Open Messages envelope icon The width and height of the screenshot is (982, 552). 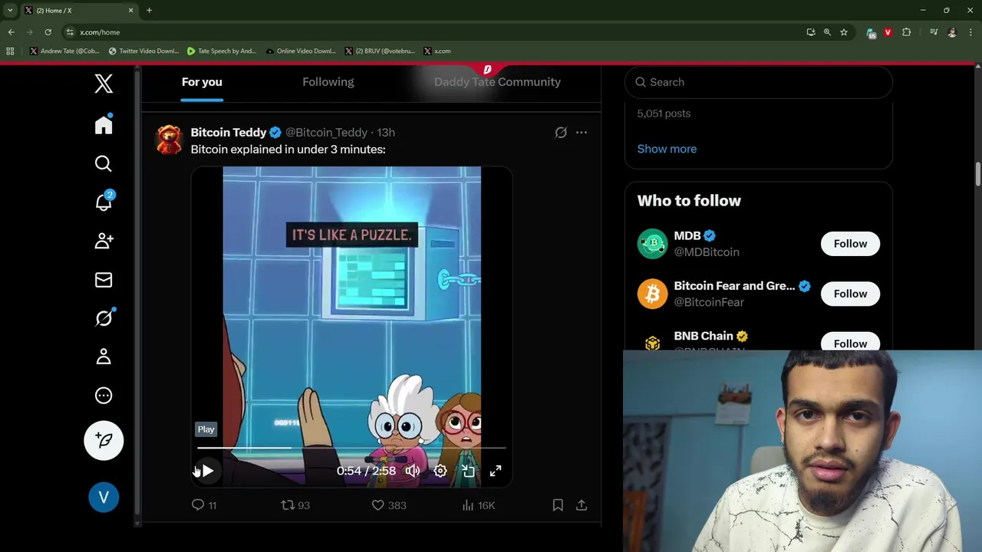tap(104, 280)
